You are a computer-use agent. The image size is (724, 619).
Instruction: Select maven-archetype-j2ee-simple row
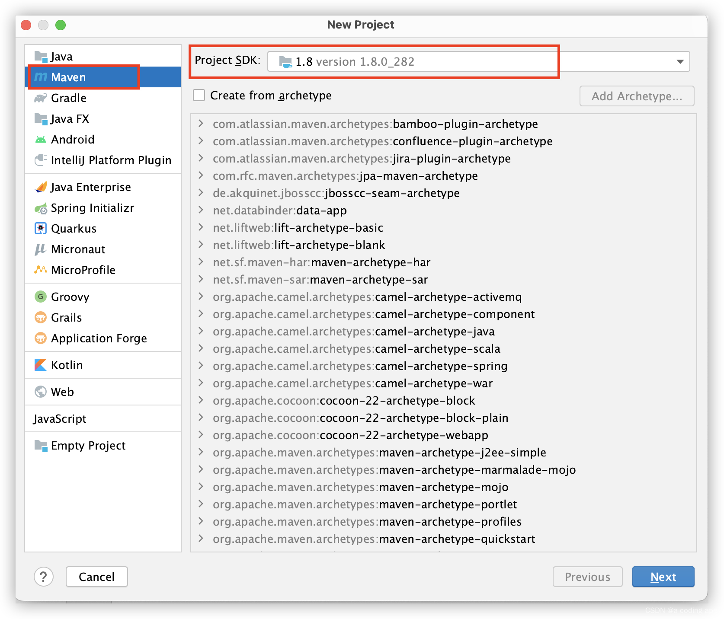pos(444,453)
